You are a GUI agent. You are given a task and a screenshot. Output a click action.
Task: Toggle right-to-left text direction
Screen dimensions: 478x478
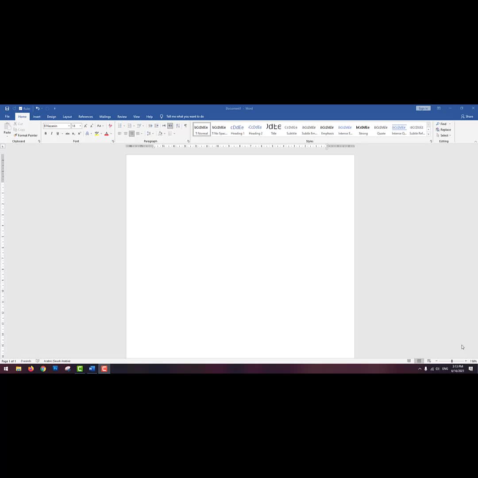(170, 126)
